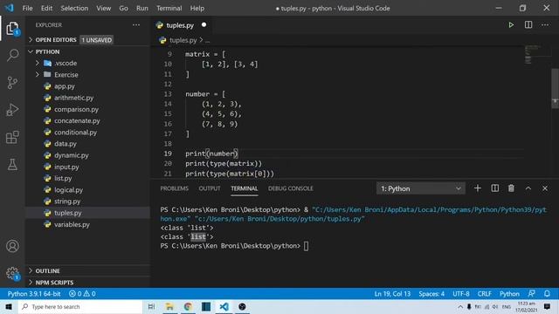The image size is (559, 314).
Task: Change language mode via Python
Action: tap(509, 294)
